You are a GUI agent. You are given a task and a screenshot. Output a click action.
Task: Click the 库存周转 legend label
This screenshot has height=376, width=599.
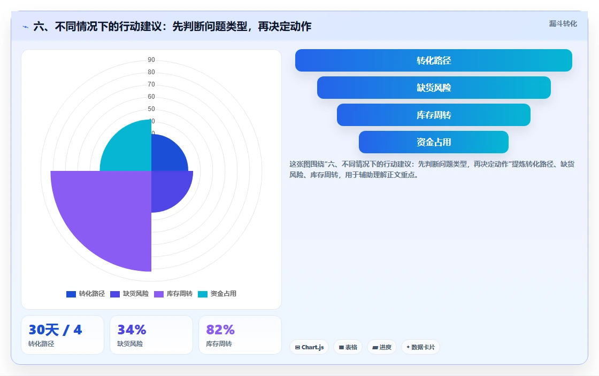(180, 294)
